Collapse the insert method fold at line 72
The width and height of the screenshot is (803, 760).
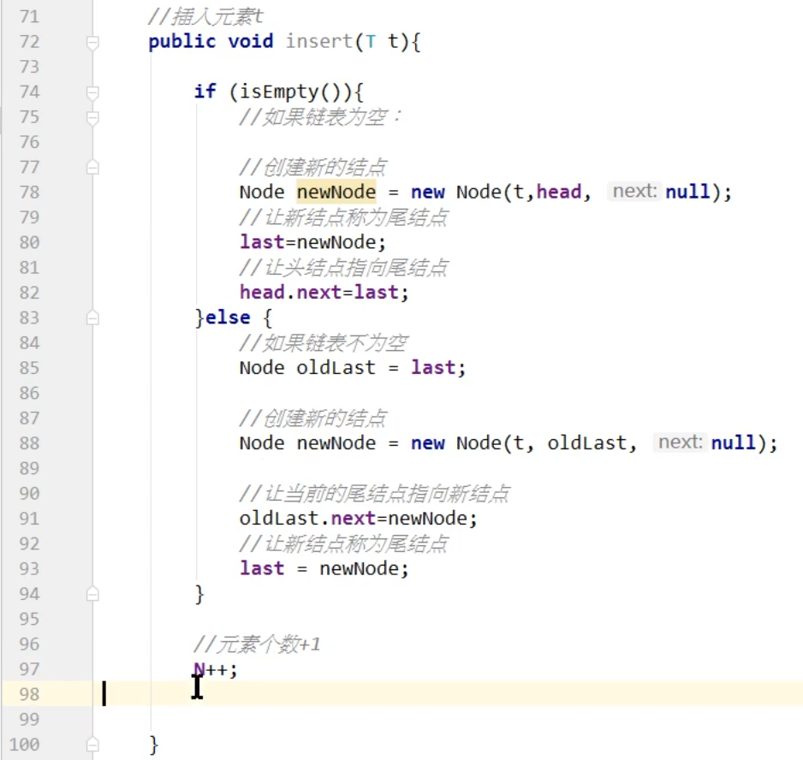[x=92, y=43]
